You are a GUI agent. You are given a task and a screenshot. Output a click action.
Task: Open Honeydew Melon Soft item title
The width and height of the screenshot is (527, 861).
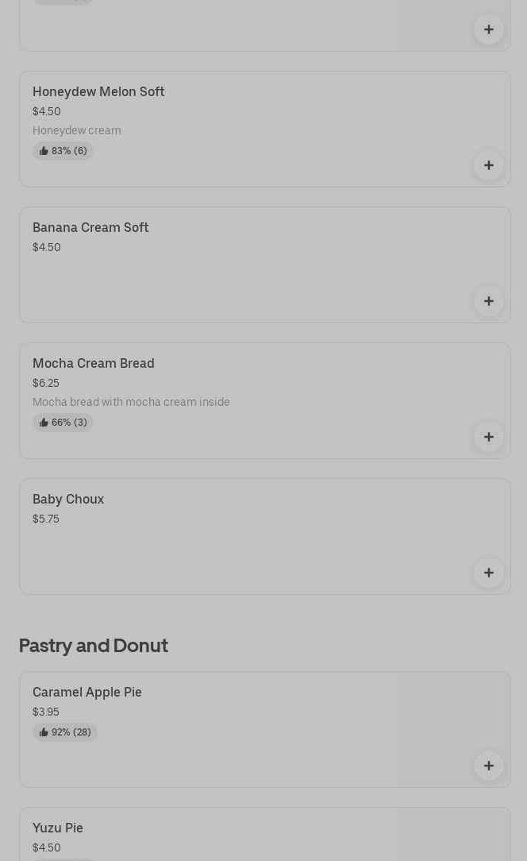[x=98, y=91]
